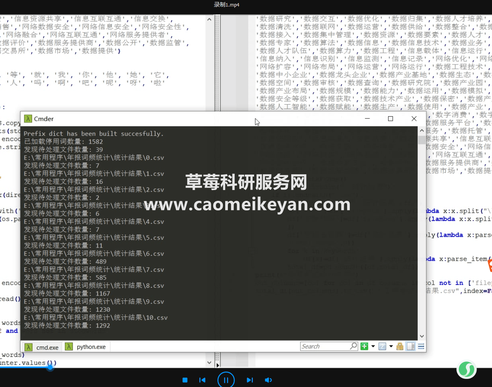Maximize the Cmder window
The width and height of the screenshot is (492, 387).
(390, 119)
